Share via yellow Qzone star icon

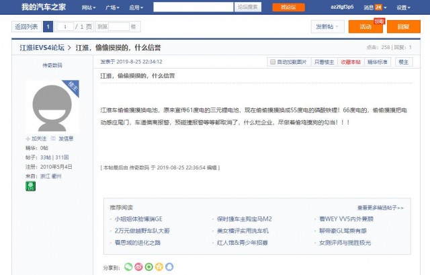click(x=159, y=266)
